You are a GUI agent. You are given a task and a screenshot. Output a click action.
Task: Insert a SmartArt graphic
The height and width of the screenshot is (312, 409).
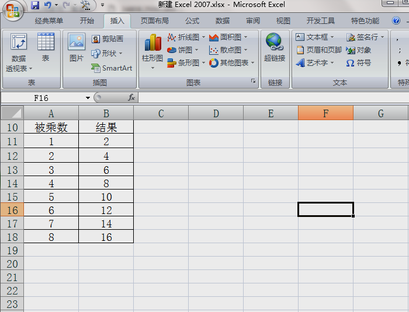tap(112, 68)
